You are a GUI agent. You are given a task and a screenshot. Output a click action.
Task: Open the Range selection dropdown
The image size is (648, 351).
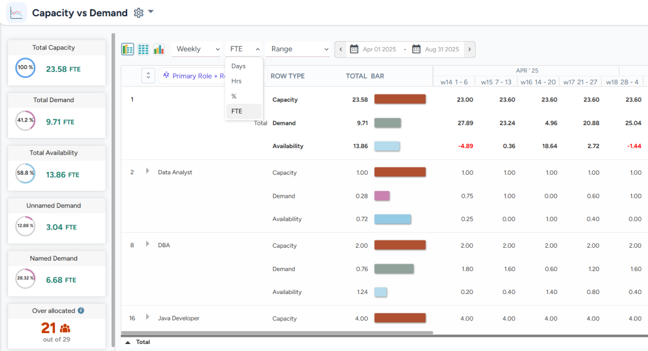pyautogui.click(x=298, y=49)
